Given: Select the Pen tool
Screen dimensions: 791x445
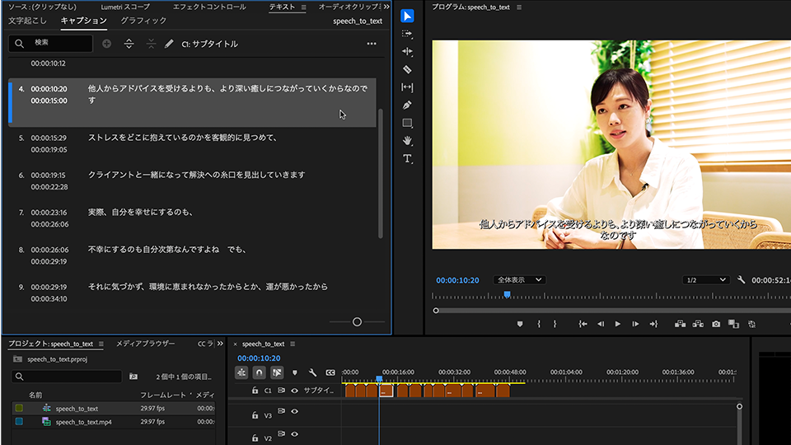Looking at the screenshot, I should [x=407, y=105].
